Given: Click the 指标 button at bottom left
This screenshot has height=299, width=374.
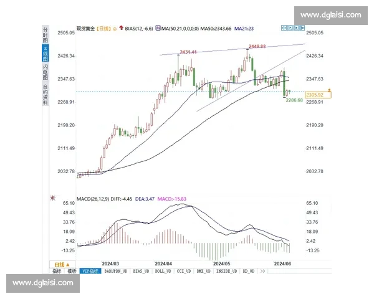Looking at the screenshot, I should point(57,272).
